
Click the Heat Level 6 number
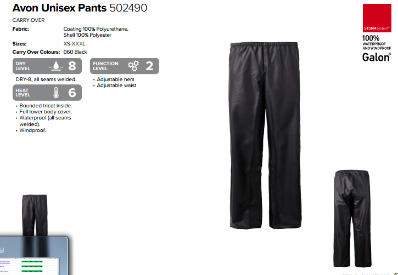coord(72,93)
